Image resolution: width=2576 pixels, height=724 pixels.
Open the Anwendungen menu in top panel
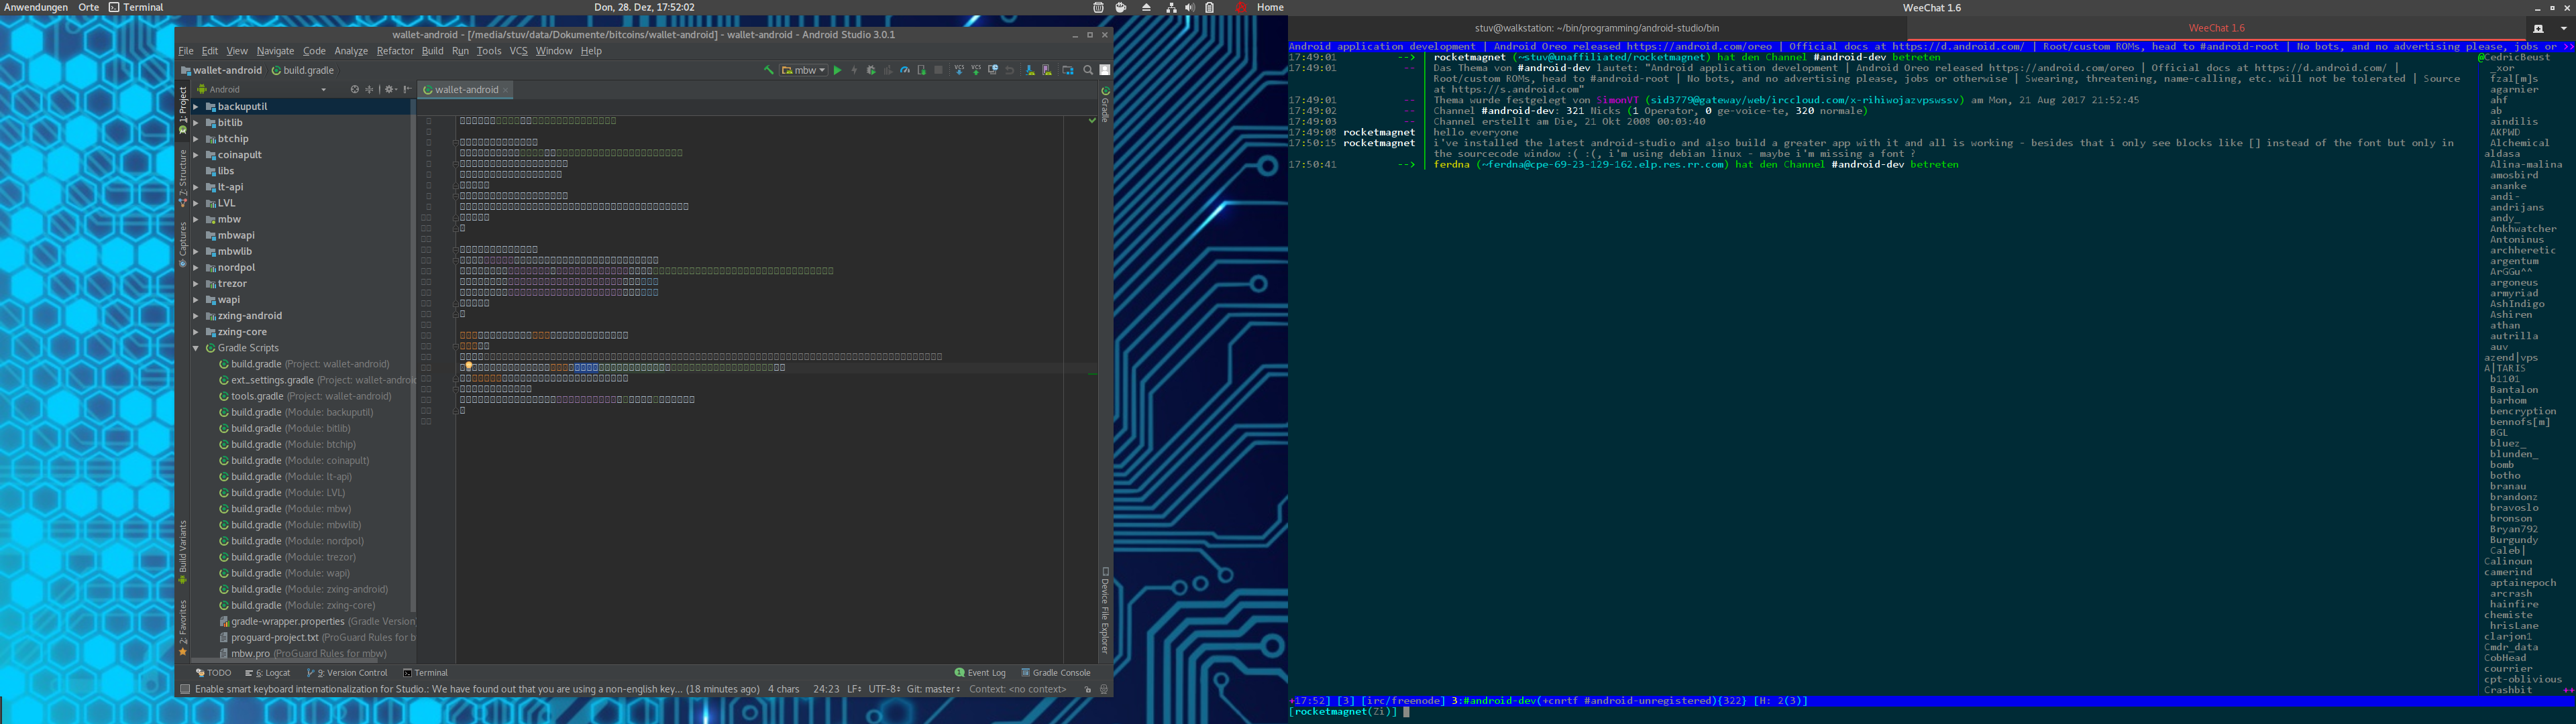tap(36, 7)
